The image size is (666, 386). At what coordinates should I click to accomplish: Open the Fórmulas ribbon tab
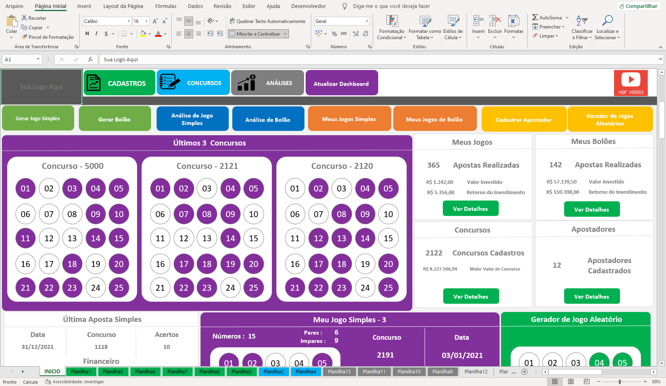click(166, 6)
